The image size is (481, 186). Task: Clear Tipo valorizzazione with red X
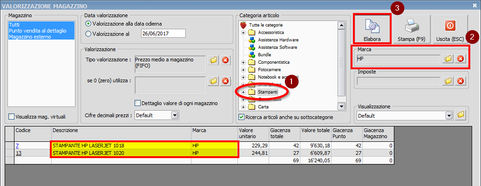click(x=225, y=60)
